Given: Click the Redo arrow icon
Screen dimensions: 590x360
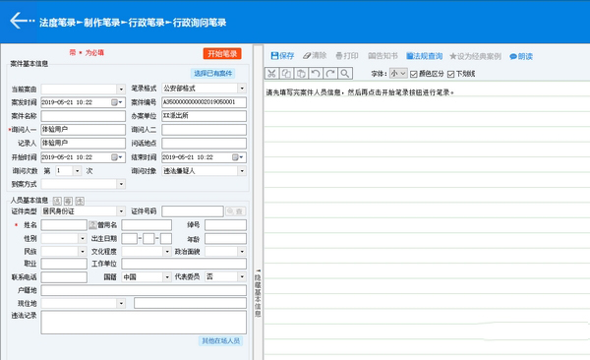Looking at the screenshot, I should 330,73.
